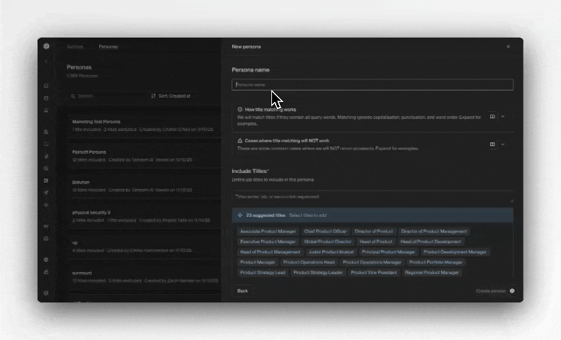Switch to the Personas tab
The height and width of the screenshot is (340, 561).
point(108,47)
